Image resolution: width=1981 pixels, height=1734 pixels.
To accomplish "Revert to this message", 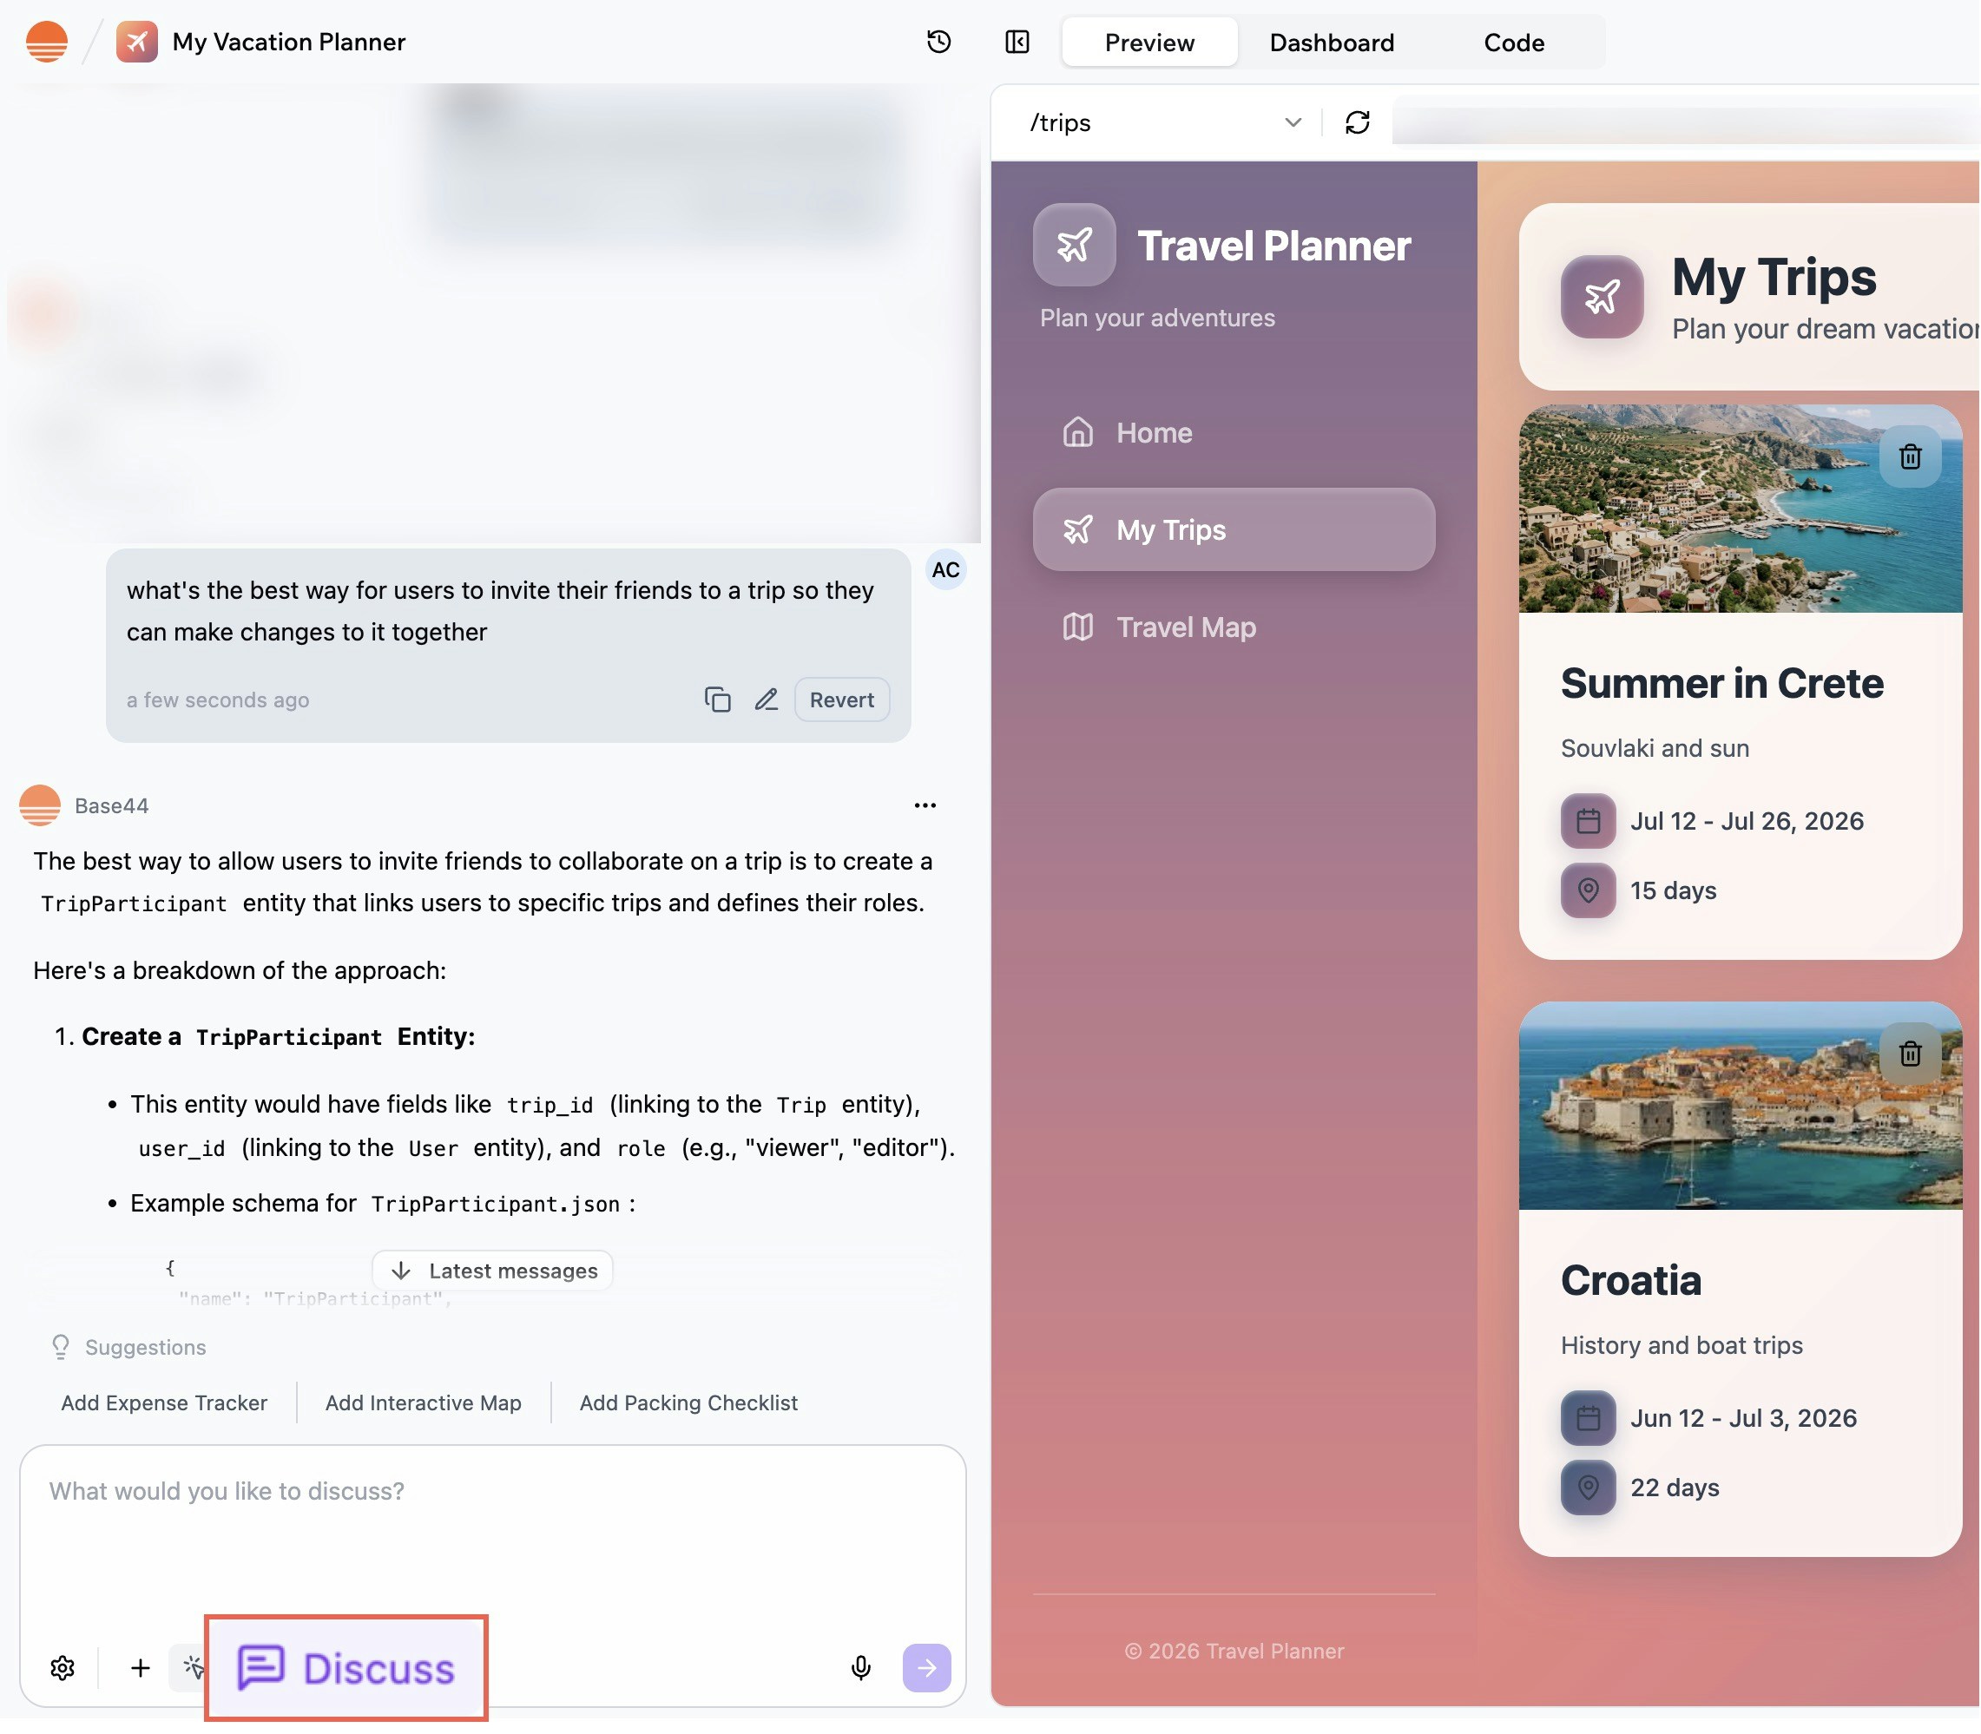I will (841, 699).
